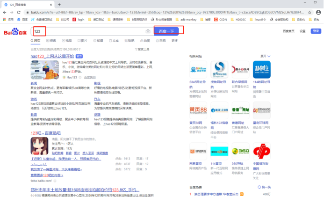Close the 123_百度搜索 browser tab
This screenshot has height=197, width=324.
51,5
